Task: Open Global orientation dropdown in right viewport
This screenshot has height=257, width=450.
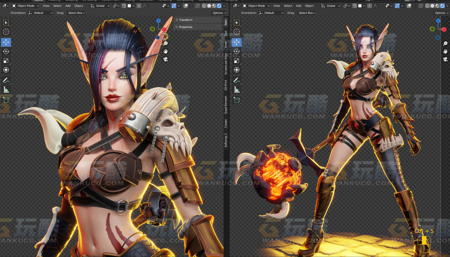Action: tap(331, 6)
